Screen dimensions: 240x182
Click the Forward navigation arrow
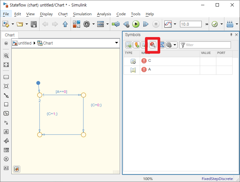pyautogui.click(x=55, y=24)
